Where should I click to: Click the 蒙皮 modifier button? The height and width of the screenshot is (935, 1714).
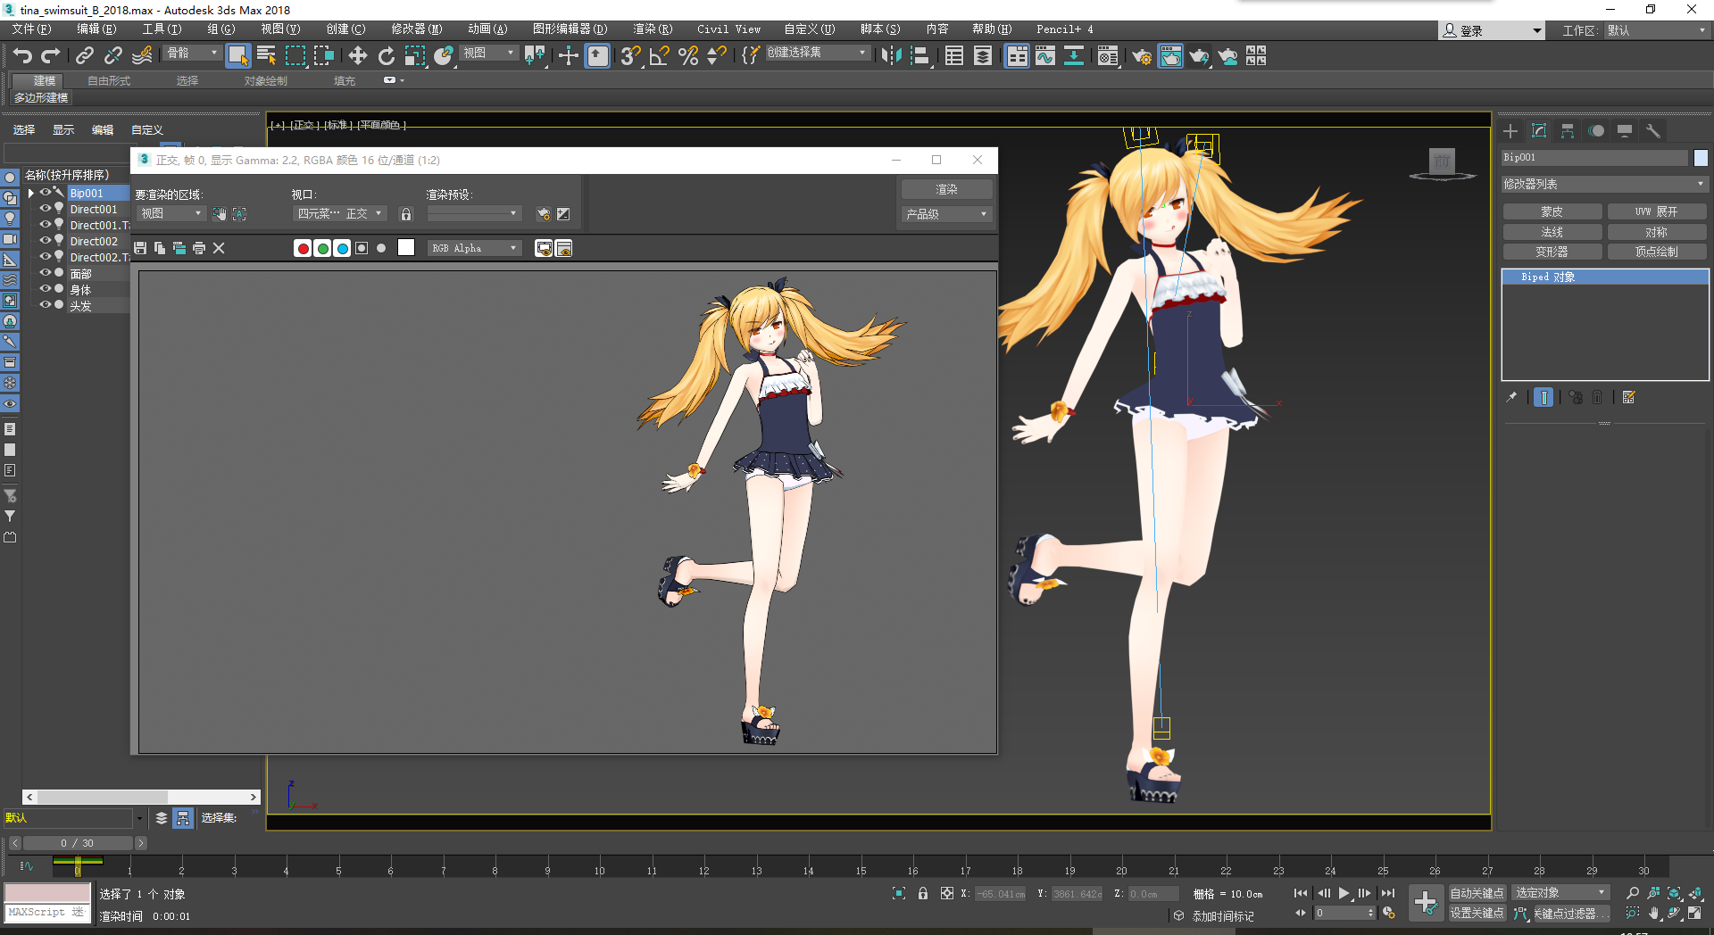click(x=1552, y=211)
